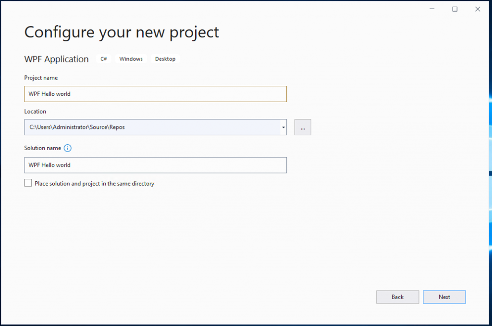The image size is (492, 326).
Task: Click the C# language tag
Action: (x=104, y=59)
